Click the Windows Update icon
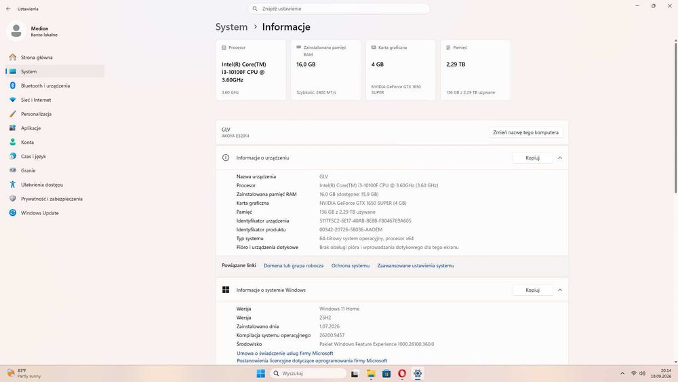The image size is (678, 382). (x=12, y=213)
